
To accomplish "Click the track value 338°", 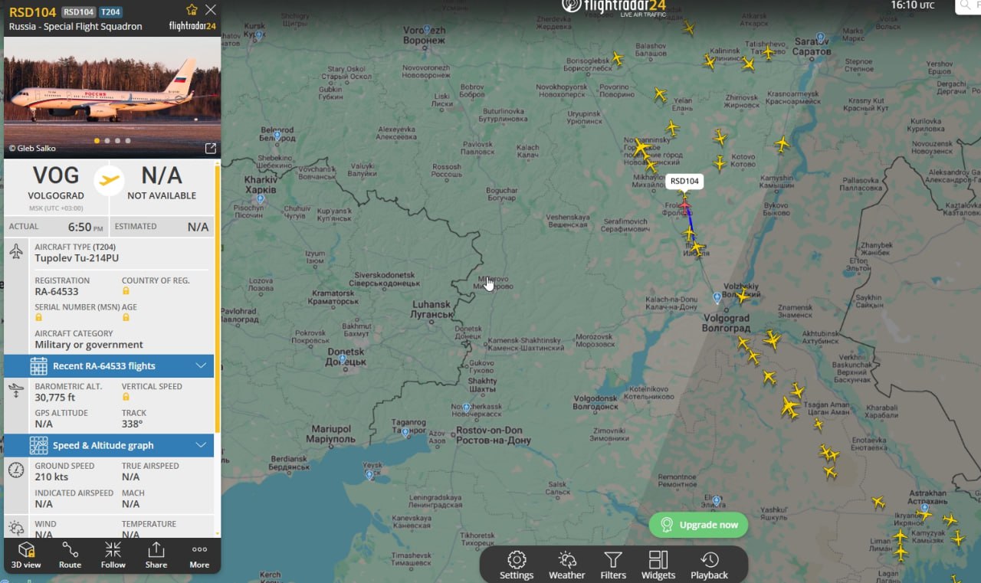I will tap(133, 424).
